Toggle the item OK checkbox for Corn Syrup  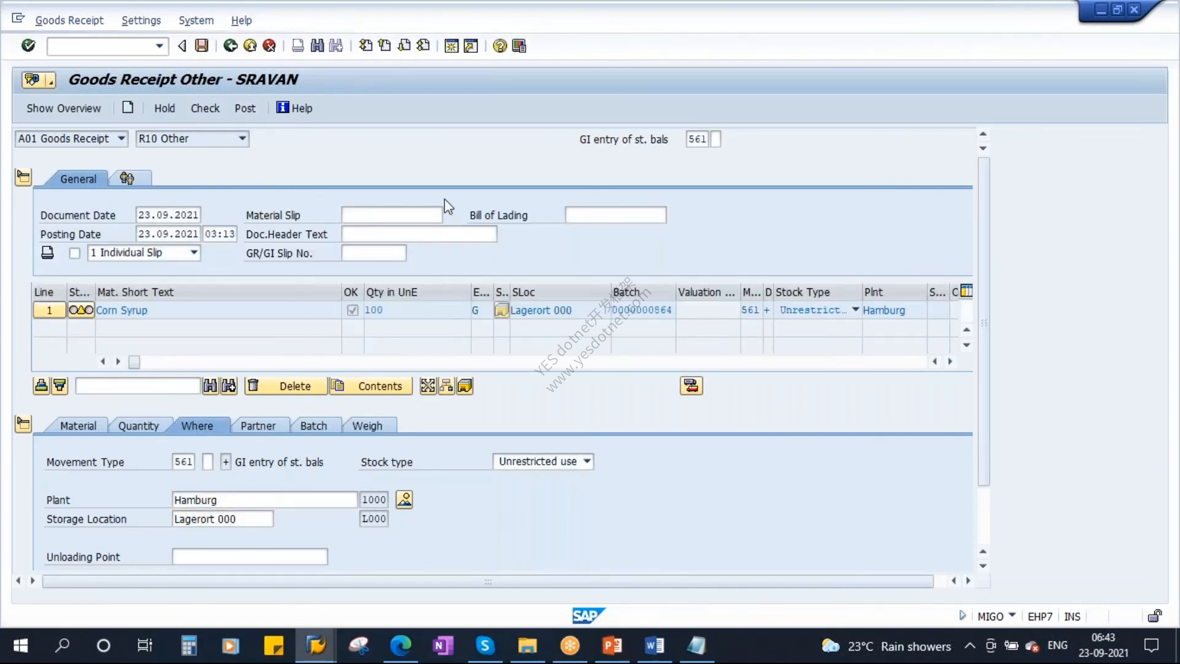coord(352,310)
